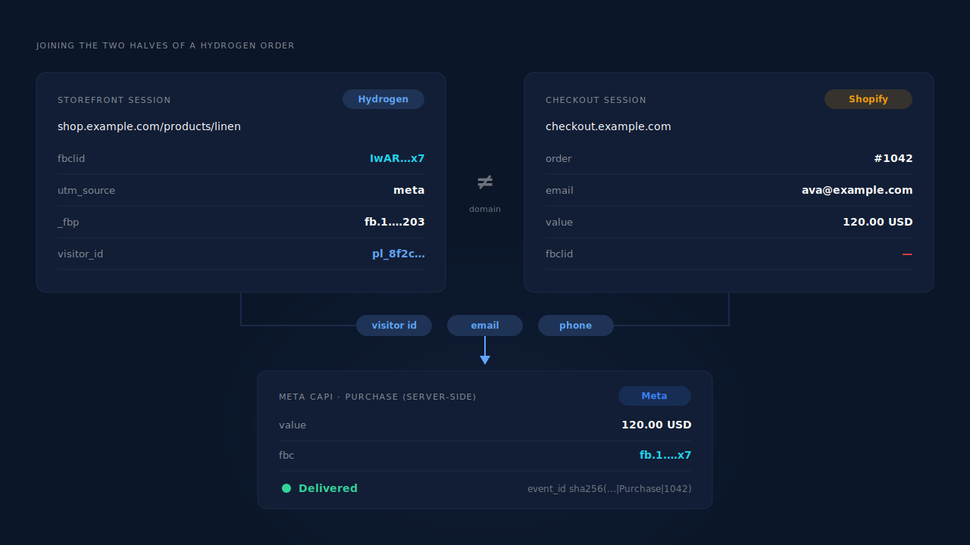The height and width of the screenshot is (545, 970).
Task: Click the Storefront Session heading
Action: click(114, 100)
